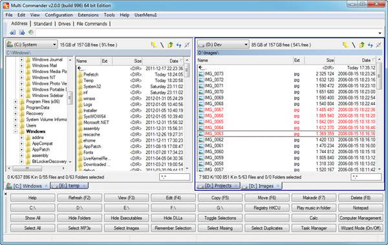Screen dimensions: 388x245
Task: Click the address bar input field
Action: pos(207,32)
